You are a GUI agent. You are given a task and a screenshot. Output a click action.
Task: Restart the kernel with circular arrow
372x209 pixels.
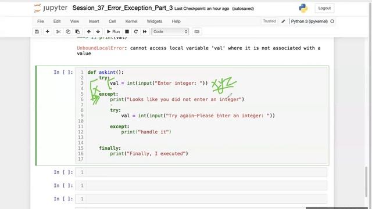pyautogui.click(x=135, y=31)
